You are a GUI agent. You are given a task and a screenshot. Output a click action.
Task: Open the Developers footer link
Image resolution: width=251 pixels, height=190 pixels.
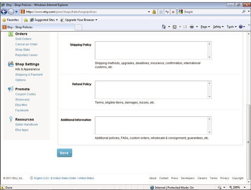(x=188, y=178)
